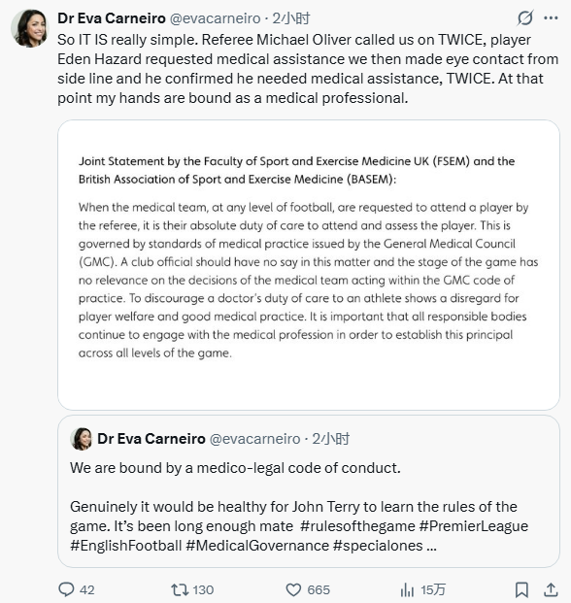Open the top @evacarneiro handle
571x603 pixels.
(216, 18)
